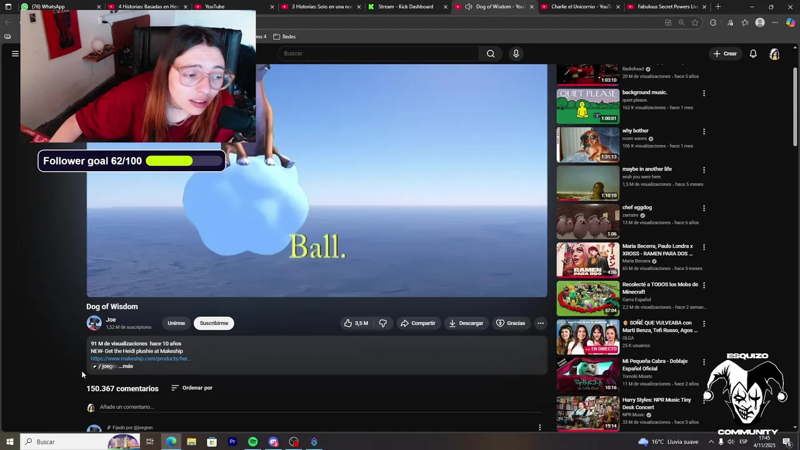800x450 pixels.
Task: Open tab actions menu in Edge
Action: pos(8,7)
